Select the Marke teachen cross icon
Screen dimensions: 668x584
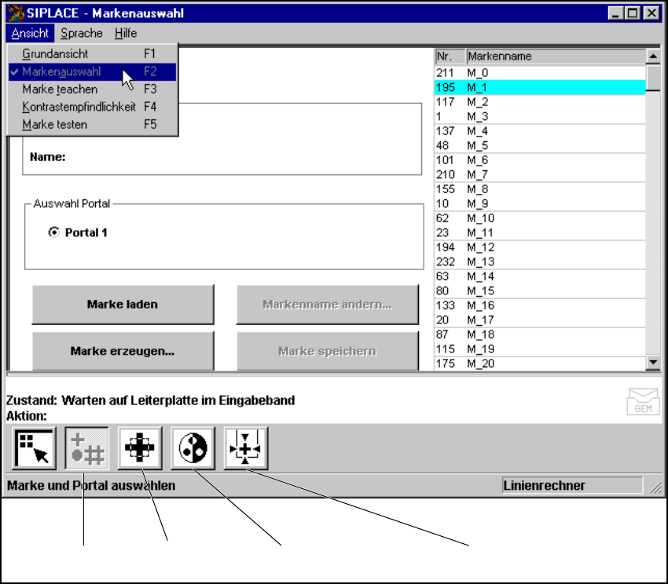[140, 449]
